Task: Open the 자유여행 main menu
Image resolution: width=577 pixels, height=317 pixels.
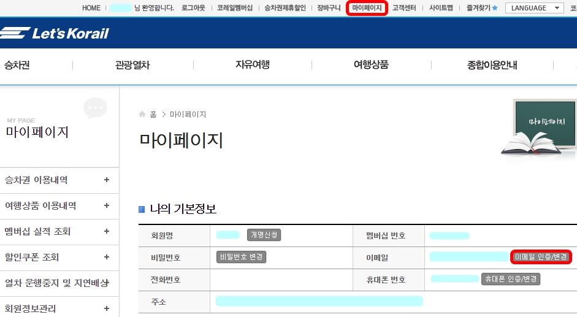Action: pos(253,65)
